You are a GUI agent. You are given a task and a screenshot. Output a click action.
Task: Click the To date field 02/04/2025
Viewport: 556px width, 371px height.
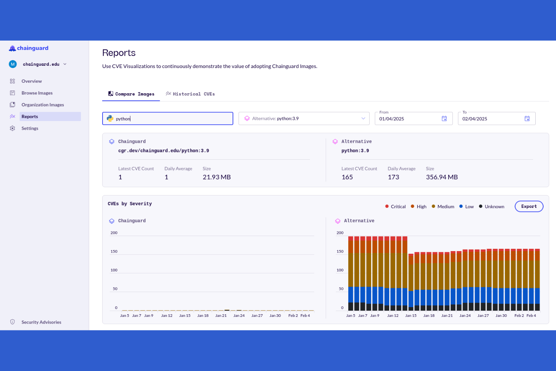(497, 118)
